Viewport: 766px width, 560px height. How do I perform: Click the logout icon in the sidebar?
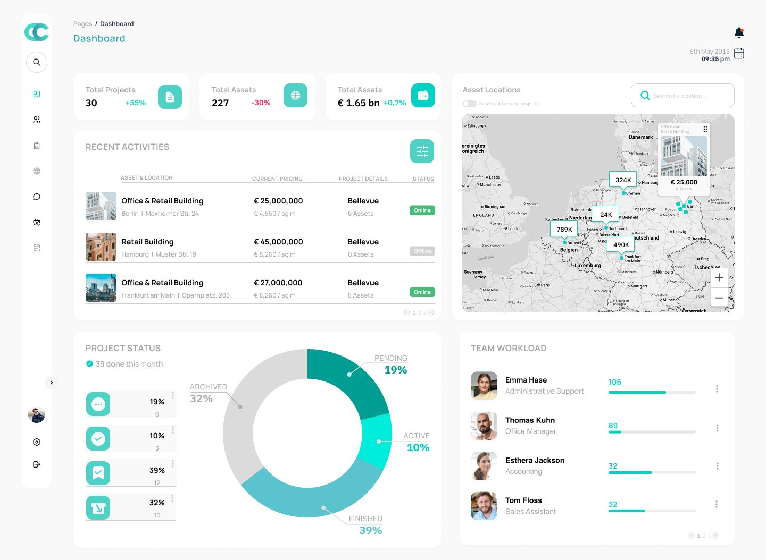pos(37,464)
